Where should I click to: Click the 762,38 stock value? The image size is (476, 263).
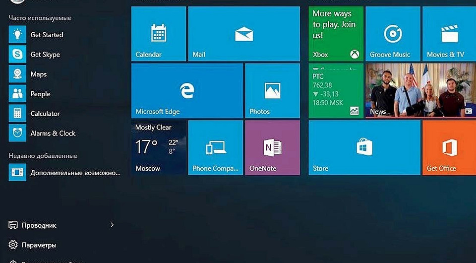point(322,85)
